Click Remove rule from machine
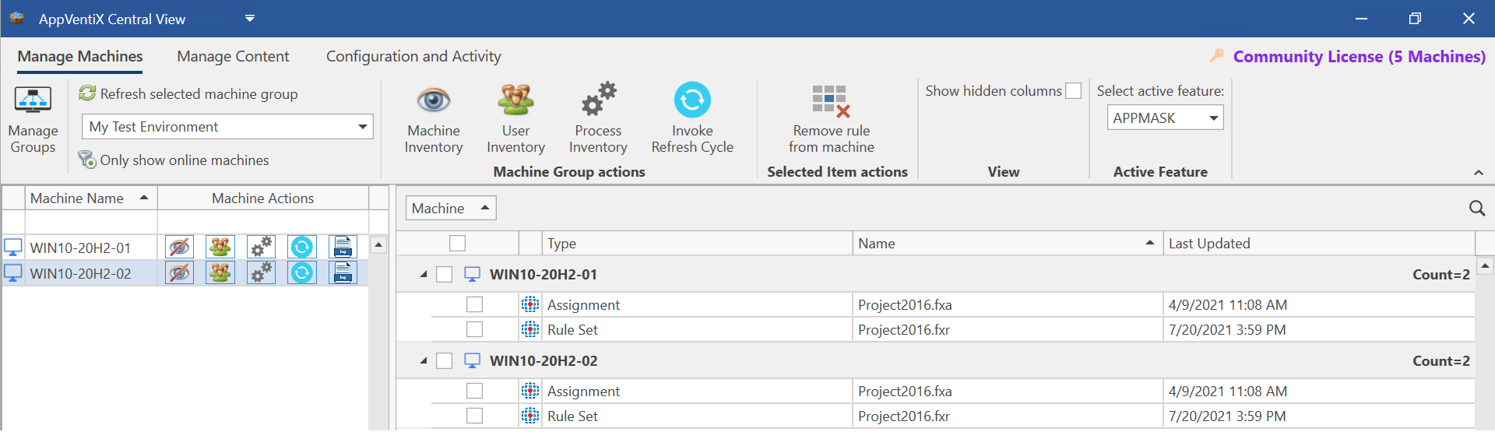This screenshot has height=432, width=1495. pyautogui.click(x=831, y=118)
